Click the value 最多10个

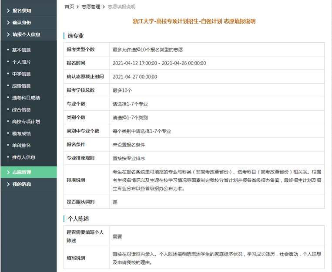122,90
